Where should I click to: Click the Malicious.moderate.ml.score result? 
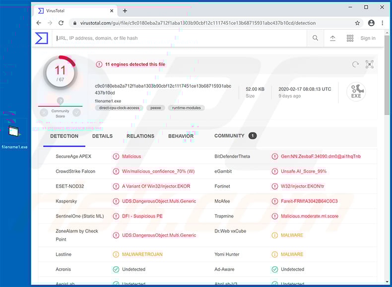[310, 216]
